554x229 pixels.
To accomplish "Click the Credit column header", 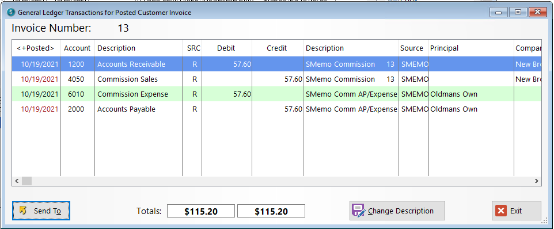I will tap(277, 48).
